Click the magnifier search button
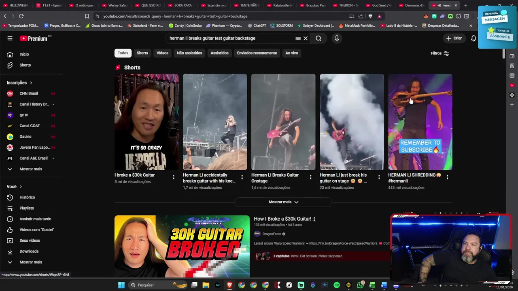The image size is (518, 291). click(318, 38)
